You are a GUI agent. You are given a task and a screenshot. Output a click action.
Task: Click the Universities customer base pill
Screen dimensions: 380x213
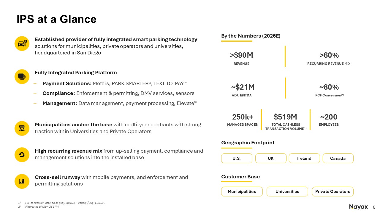[287, 191]
